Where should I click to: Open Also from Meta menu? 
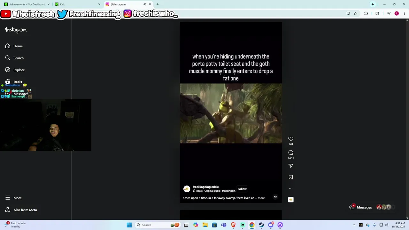21,210
